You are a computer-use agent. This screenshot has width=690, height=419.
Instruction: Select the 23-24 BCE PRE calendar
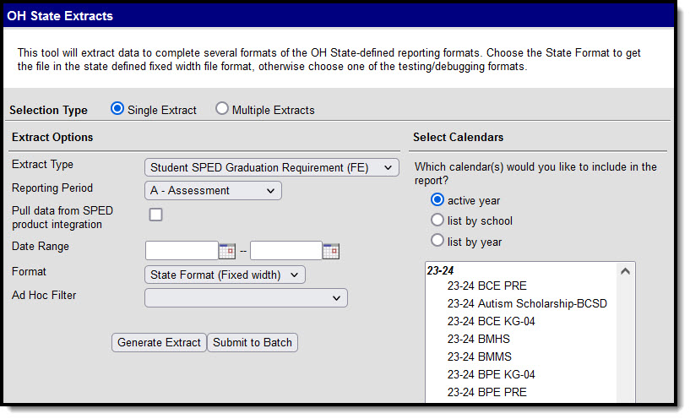click(x=487, y=286)
